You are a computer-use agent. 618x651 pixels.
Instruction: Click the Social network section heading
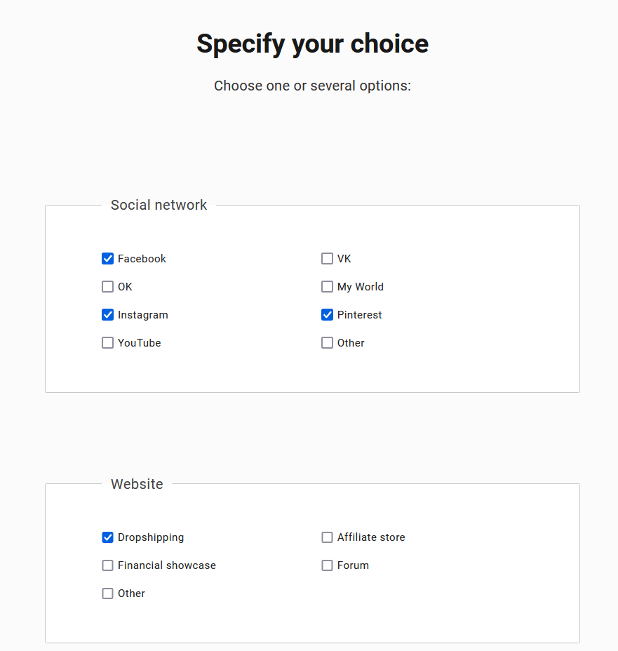[159, 205]
